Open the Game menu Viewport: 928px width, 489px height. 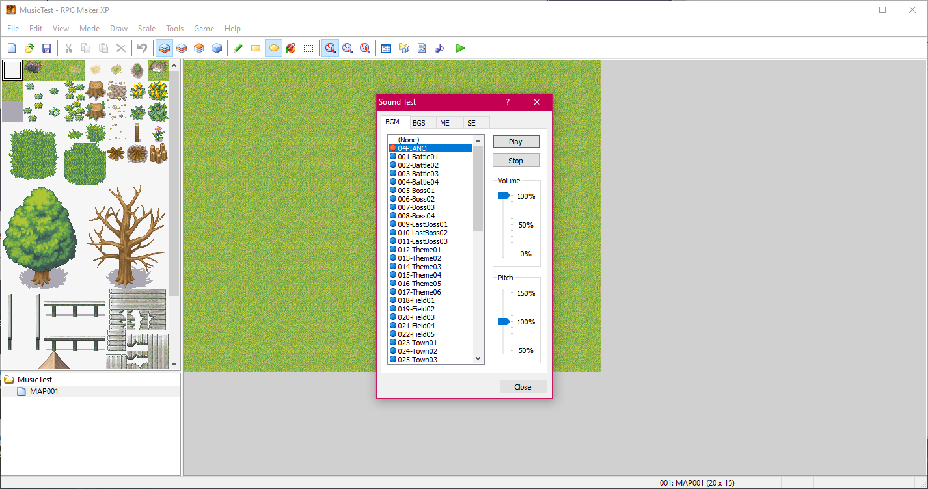(204, 29)
